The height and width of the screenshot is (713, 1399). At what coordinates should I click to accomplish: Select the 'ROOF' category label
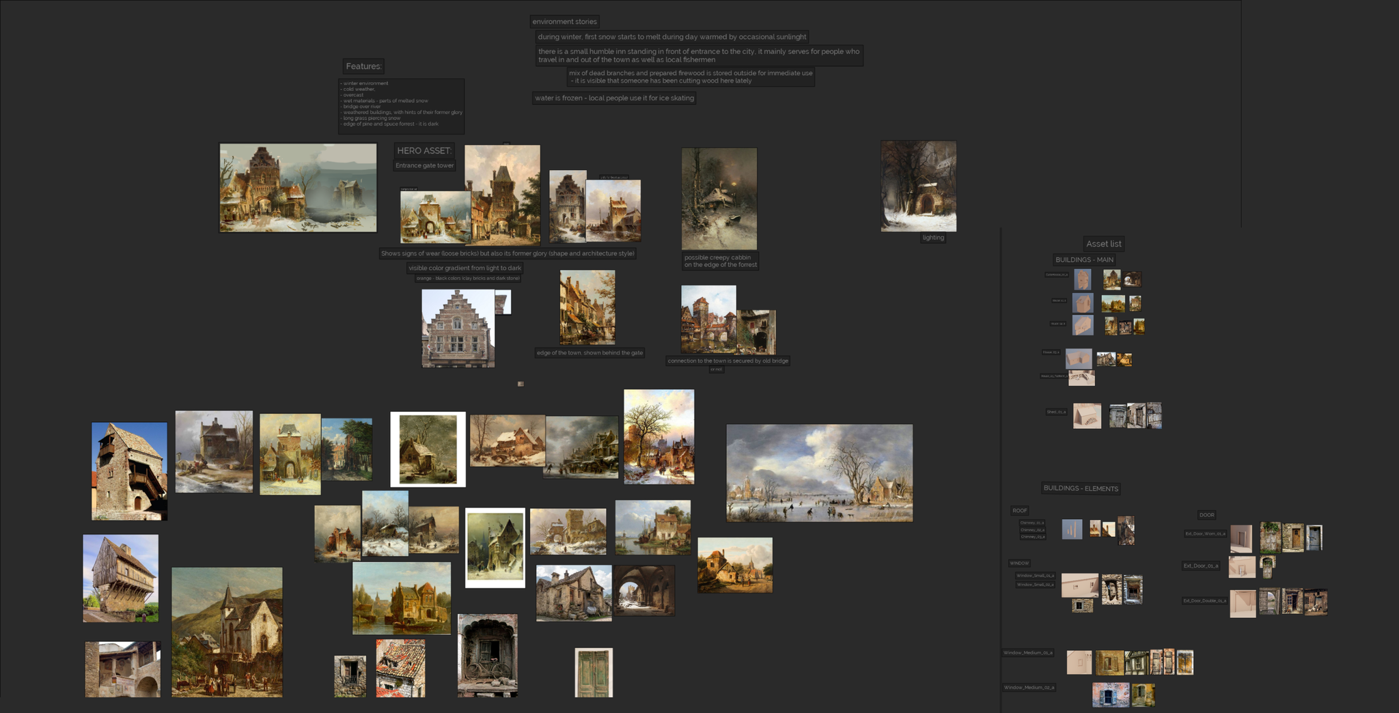click(x=1019, y=511)
